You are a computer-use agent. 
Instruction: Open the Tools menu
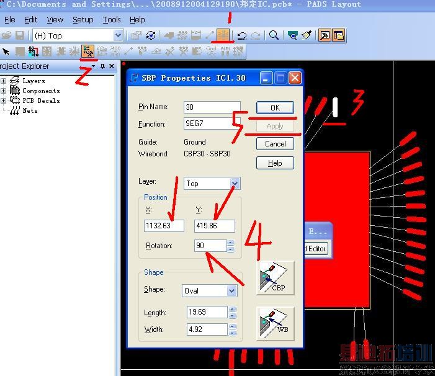[x=112, y=20]
